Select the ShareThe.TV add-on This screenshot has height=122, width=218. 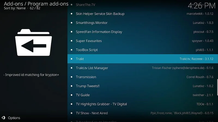143,5
